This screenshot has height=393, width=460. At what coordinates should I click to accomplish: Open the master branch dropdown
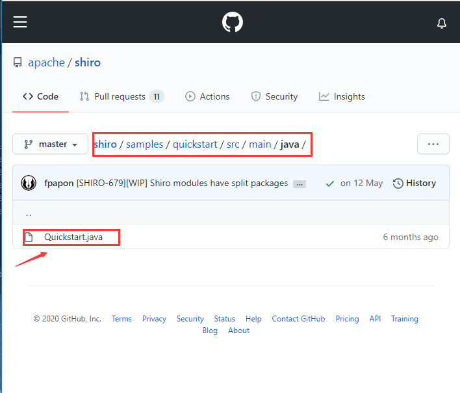click(50, 144)
